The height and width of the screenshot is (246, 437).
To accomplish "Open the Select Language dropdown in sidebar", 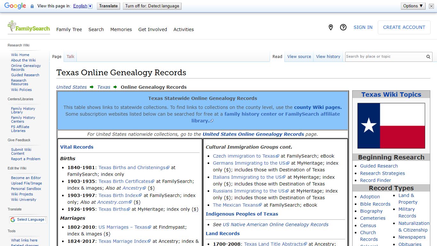I will [28, 219].
